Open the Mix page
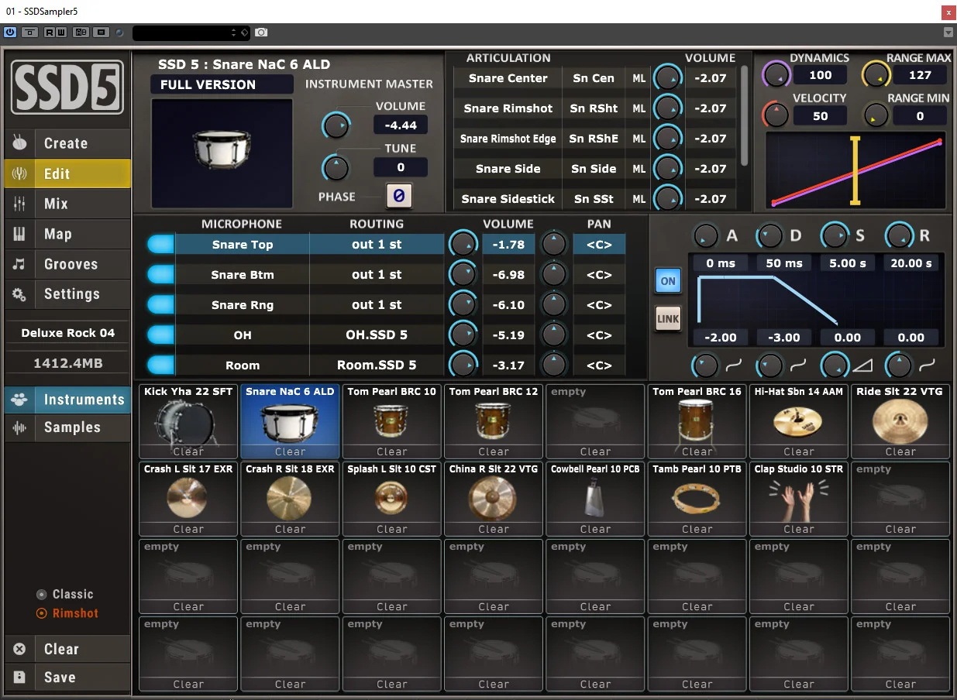The width and height of the screenshot is (957, 700). point(67,204)
